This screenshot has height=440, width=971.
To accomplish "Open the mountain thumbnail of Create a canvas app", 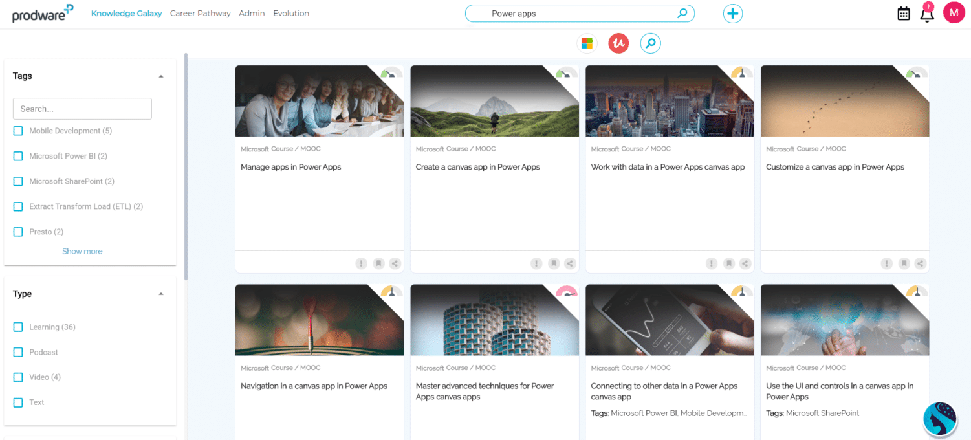I will click(x=495, y=101).
